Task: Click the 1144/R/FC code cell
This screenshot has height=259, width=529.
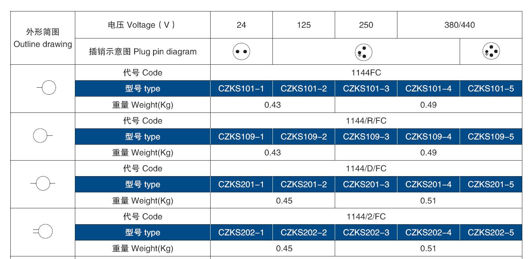Action: pyautogui.click(x=366, y=121)
